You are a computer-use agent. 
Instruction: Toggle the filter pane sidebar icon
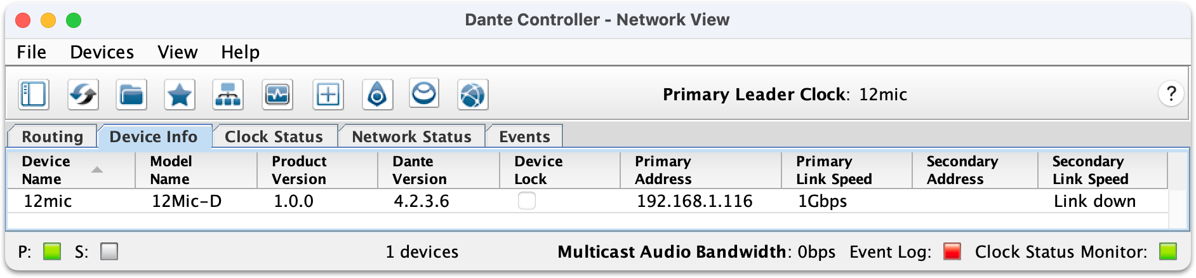pos(34,95)
